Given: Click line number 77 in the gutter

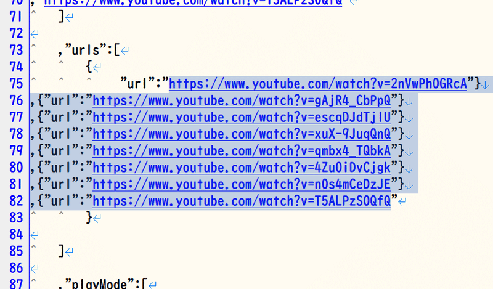Looking at the screenshot, I should pyautogui.click(x=16, y=117).
